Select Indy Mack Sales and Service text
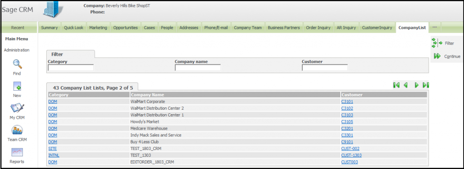This screenshot has height=169, width=464. click(156, 135)
